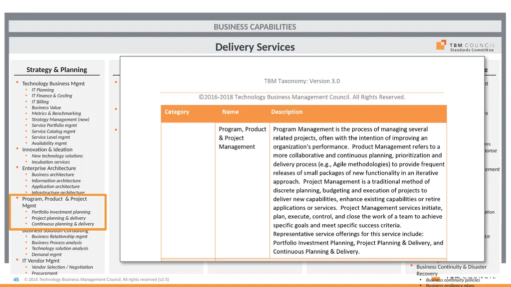
Task: Click 'New technology solutions' entry
Action: (x=57, y=156)
